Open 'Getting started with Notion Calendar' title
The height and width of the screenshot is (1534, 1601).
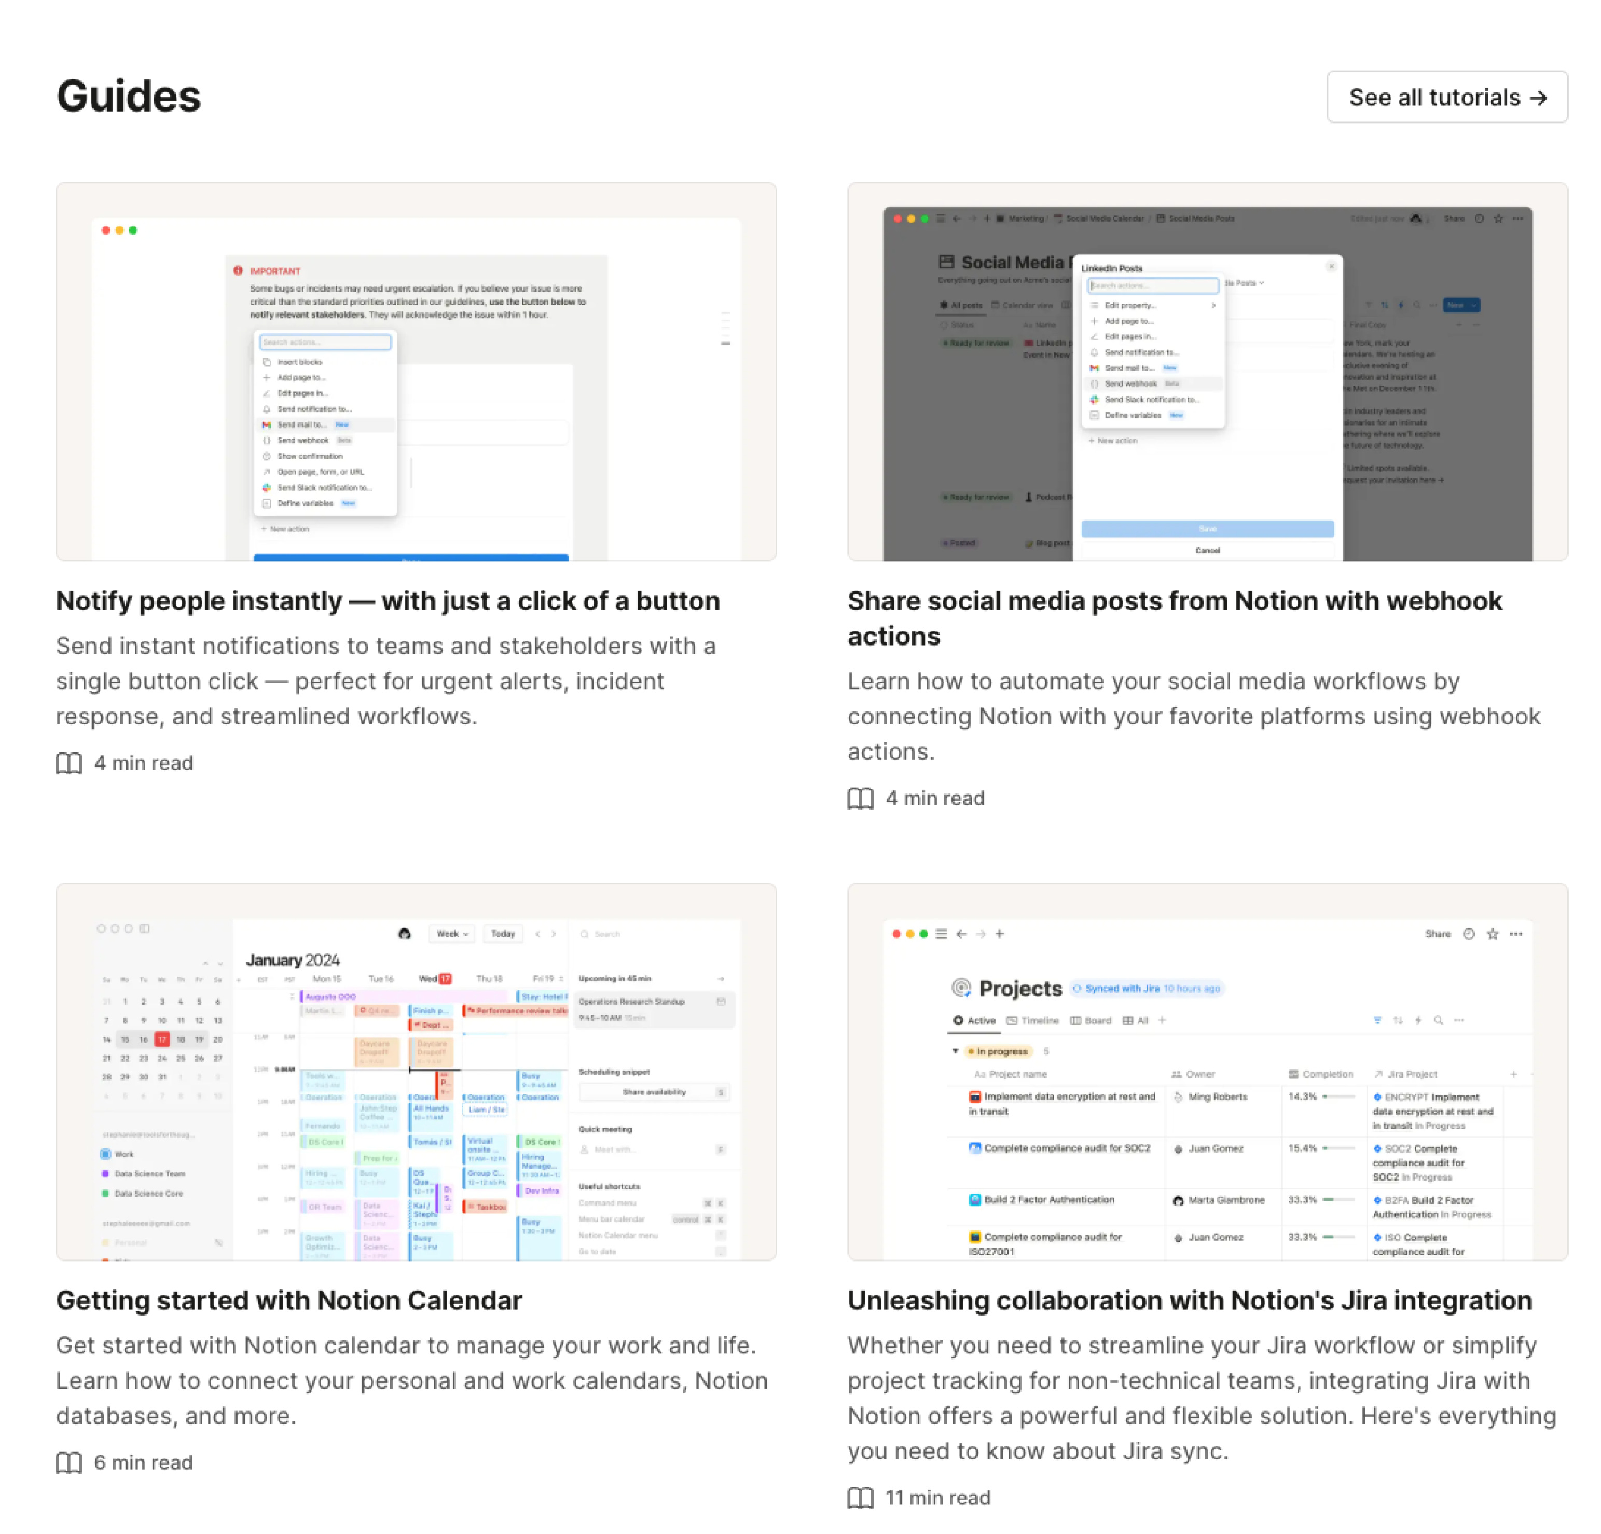(x=289, y=1300)
